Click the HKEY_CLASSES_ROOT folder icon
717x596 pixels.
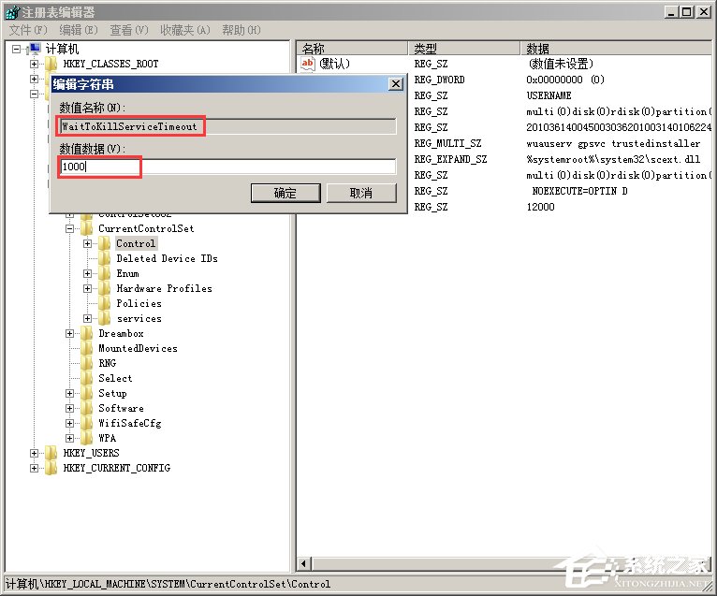[x=51, y=64]
